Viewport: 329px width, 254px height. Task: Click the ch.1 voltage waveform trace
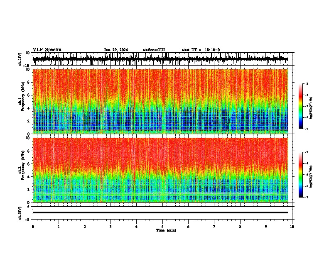160,59
